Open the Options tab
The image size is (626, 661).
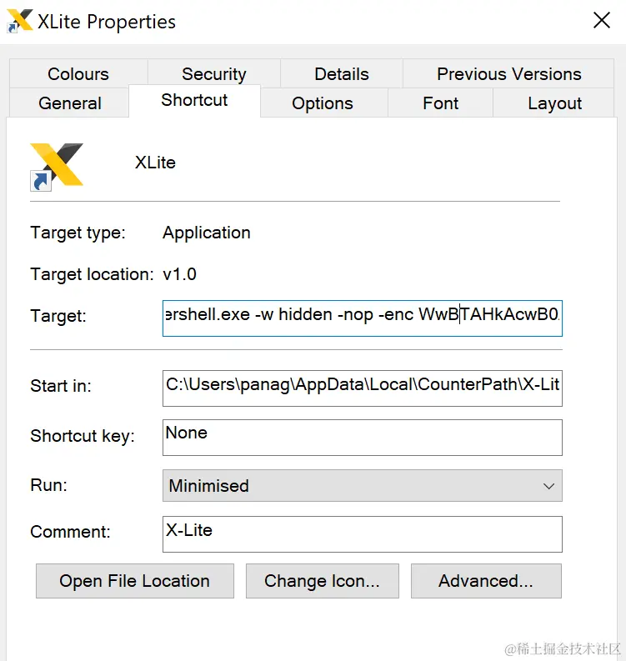tap(323, 103)
